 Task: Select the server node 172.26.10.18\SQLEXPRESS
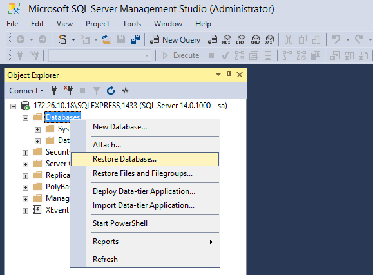(130, 106)
